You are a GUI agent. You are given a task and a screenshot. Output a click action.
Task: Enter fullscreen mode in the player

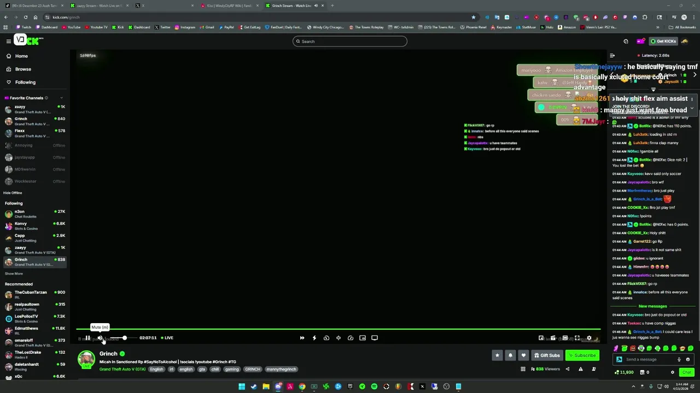tap(577, 338)
